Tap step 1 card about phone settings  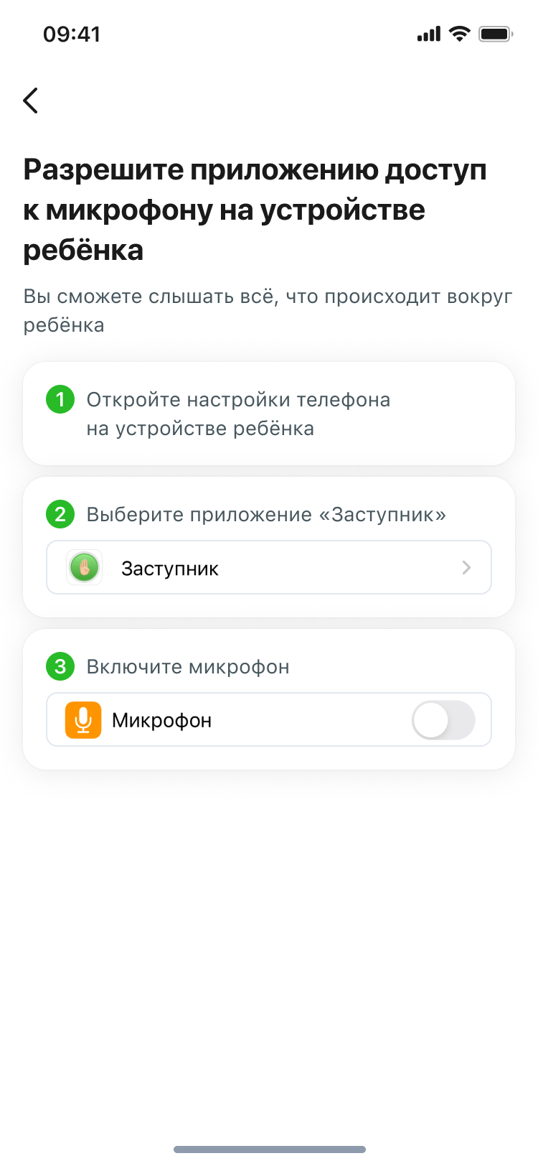269,414
